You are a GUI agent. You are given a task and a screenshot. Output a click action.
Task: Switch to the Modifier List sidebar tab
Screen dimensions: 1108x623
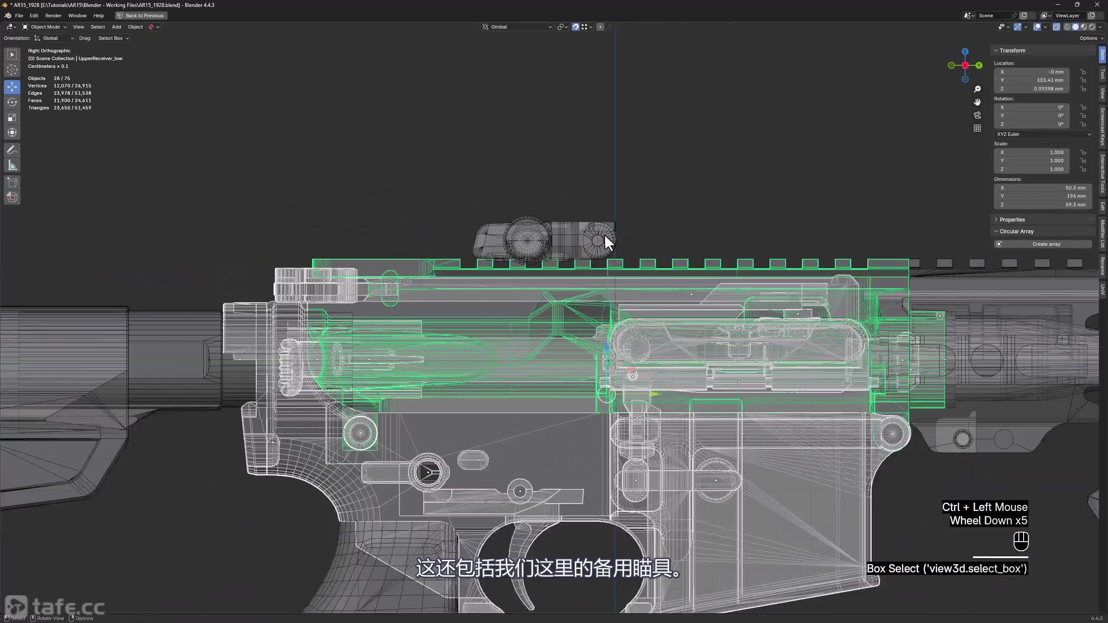click(x=1102, y=234)
